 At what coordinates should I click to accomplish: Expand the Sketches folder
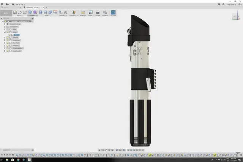tap(5, 37)
